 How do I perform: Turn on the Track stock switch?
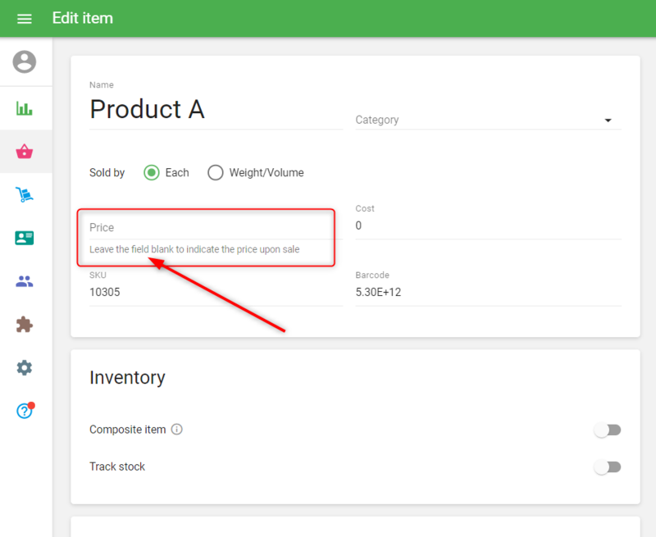(608, 467)
